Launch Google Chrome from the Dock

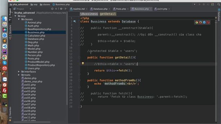click(4, 58)
